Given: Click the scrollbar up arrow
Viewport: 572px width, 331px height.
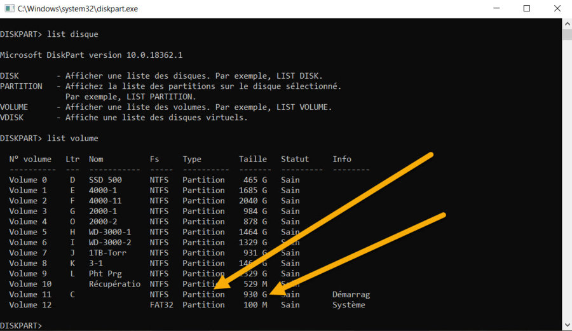Looking at the screenshot, I should (x=567, y=23).
